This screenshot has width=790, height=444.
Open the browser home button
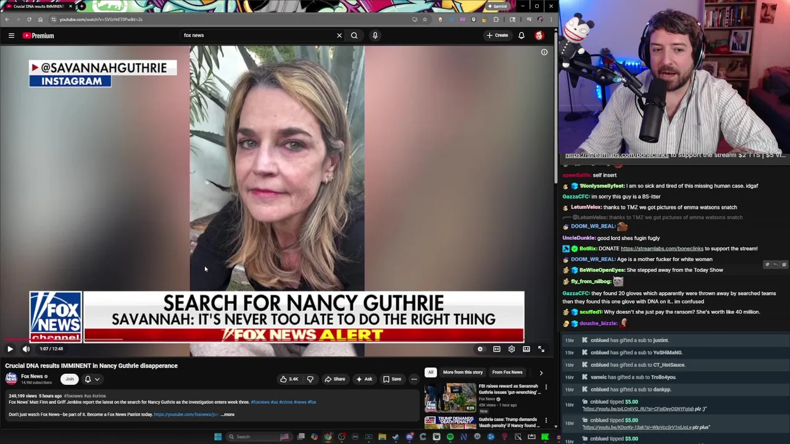click(x=40, y=19)
